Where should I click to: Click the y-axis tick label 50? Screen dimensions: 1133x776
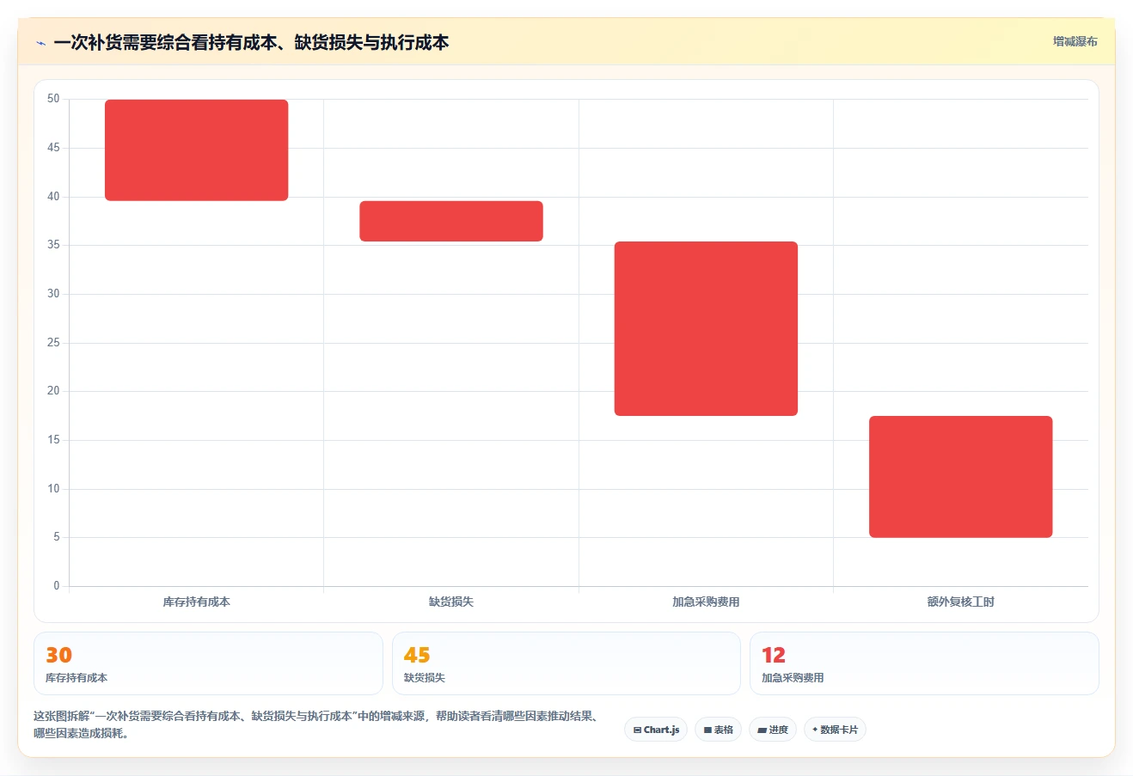(53, 99)
